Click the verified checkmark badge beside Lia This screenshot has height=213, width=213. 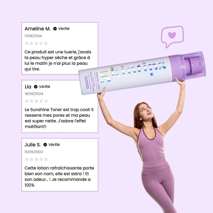(36, 87)
